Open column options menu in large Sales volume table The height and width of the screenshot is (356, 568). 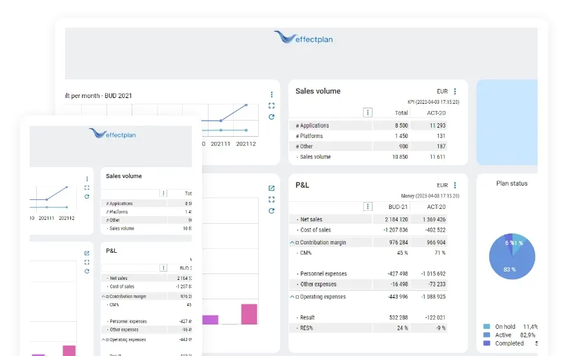[368, 112]
